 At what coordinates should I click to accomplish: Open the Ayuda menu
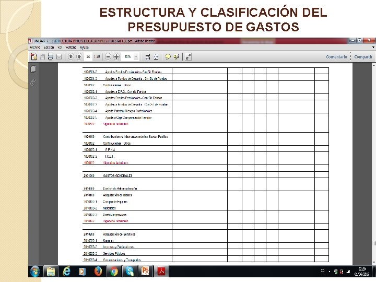[84, 47]
